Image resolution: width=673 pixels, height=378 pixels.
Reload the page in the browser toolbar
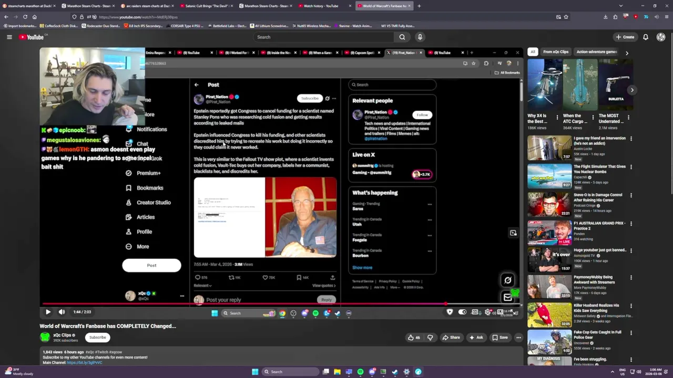(x=25, y=17)
